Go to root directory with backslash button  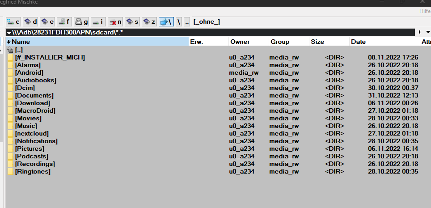(x=179, y=21)
